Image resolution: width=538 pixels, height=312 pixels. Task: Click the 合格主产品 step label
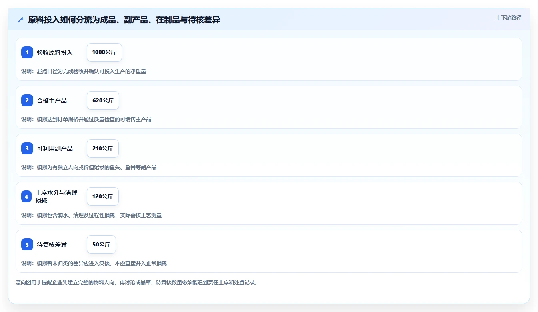(x=52, y=100)
